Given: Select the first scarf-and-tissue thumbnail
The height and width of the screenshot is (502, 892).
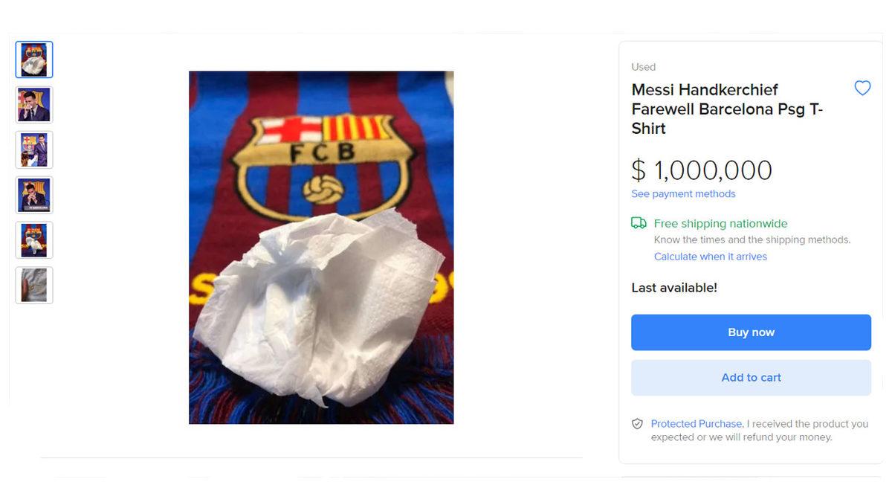Looking at the screenshot, I should pos(33,59).
